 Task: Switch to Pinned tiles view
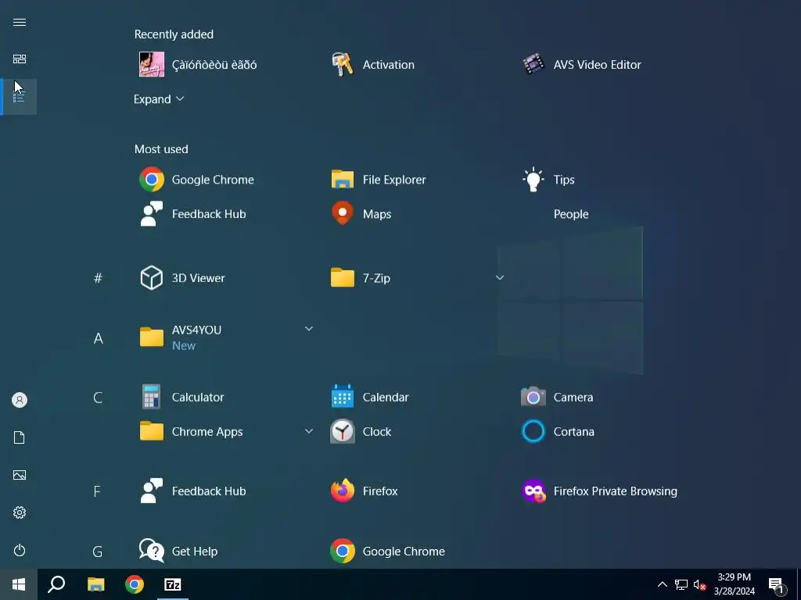click(20, 59)
